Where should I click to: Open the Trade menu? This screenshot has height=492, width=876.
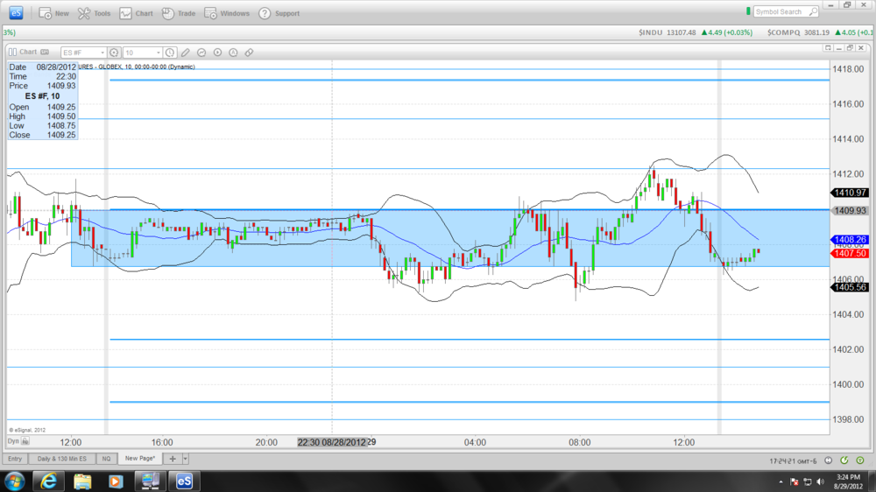pyautogui.click(x=179, y=13)
